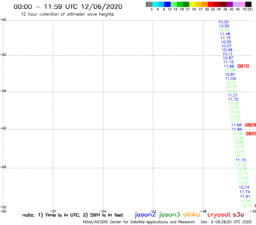Click the 's3a' satellite legend label
This screenshot has width=256, height=225.
(x=238, y=215)
